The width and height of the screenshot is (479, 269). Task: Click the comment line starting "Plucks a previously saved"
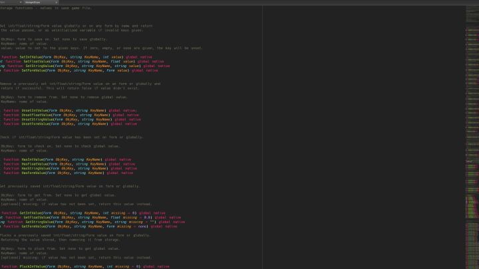75,235
